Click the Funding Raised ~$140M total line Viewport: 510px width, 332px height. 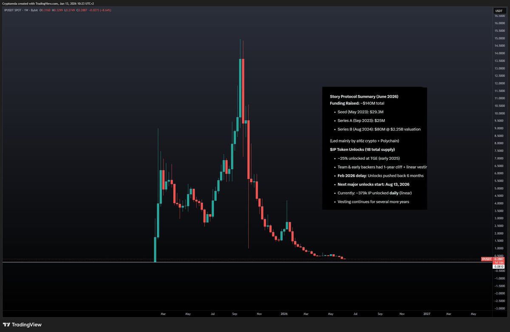click(x=357, y=103)
